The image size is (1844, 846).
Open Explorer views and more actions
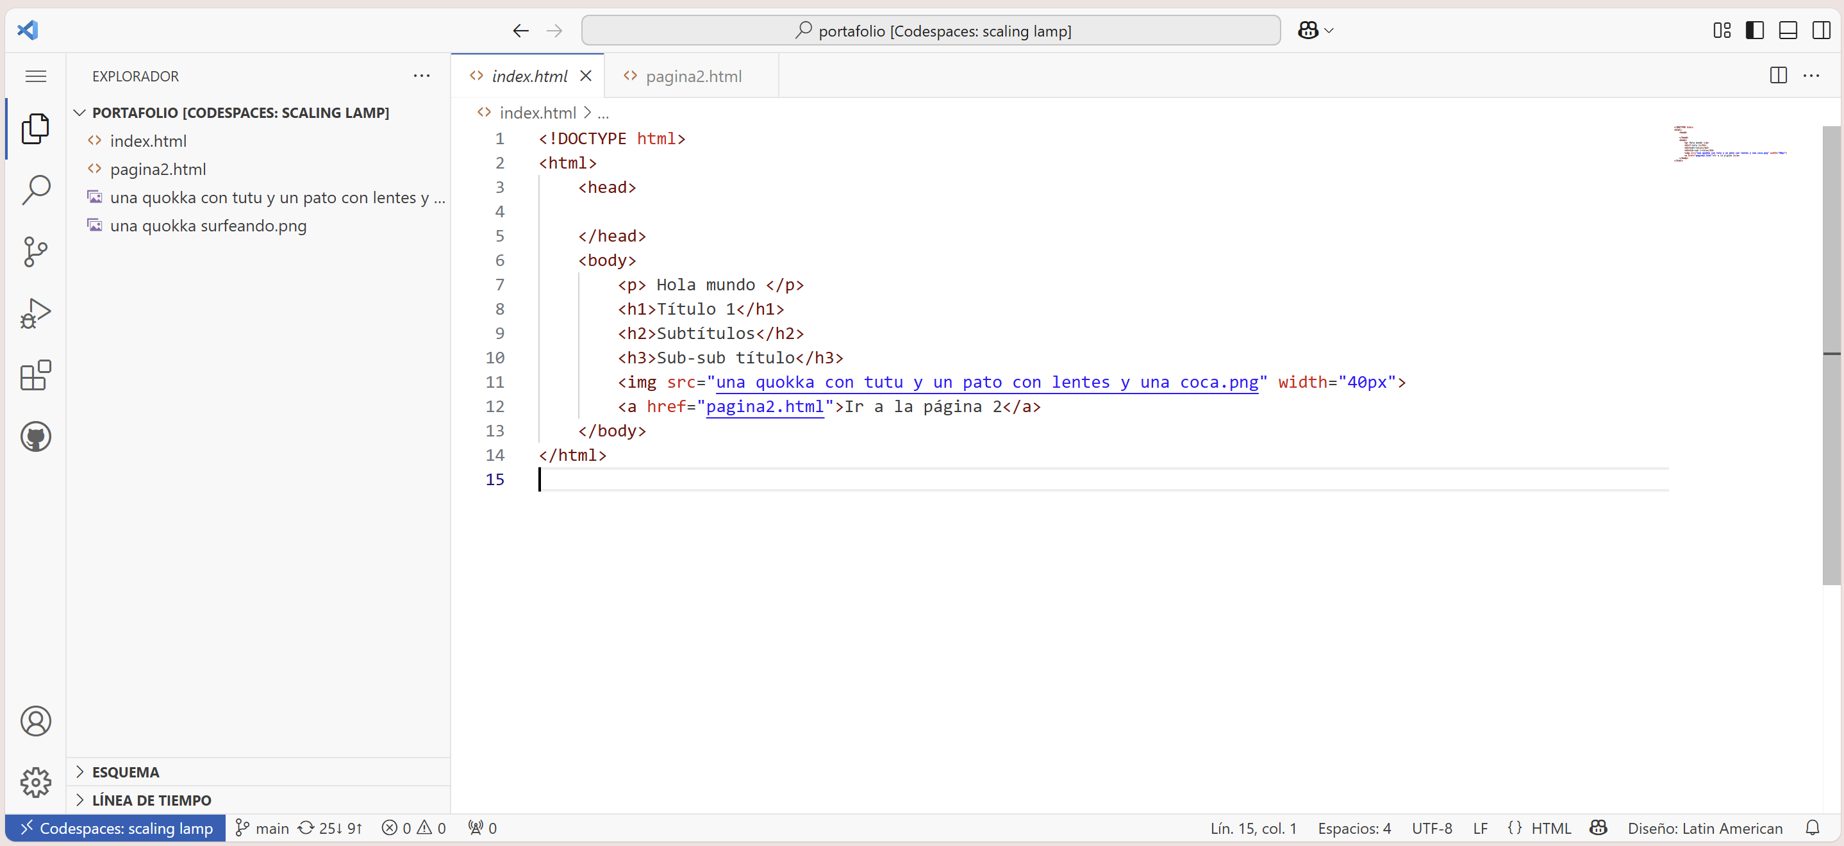pos(422,76)
